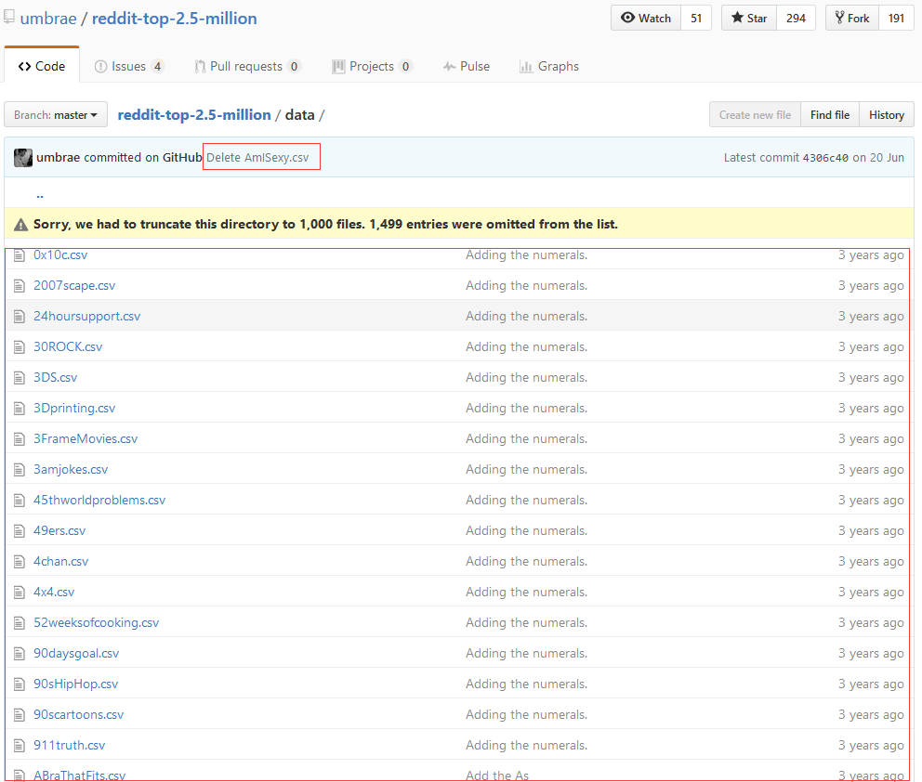
Task: Click the file icon beside 4x4.csv
Action: tap(20, 593)
